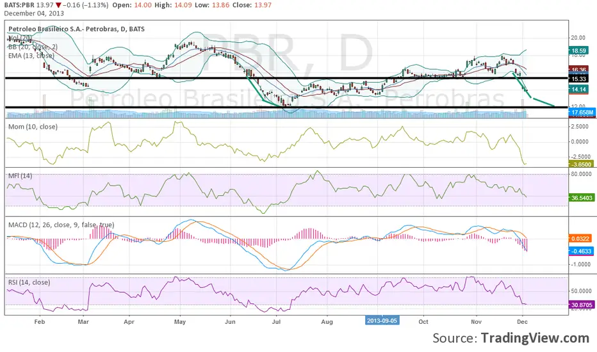The image size is (597, 352).
Task: Click the Jun label on time axis
Action: tap(230, 321)
